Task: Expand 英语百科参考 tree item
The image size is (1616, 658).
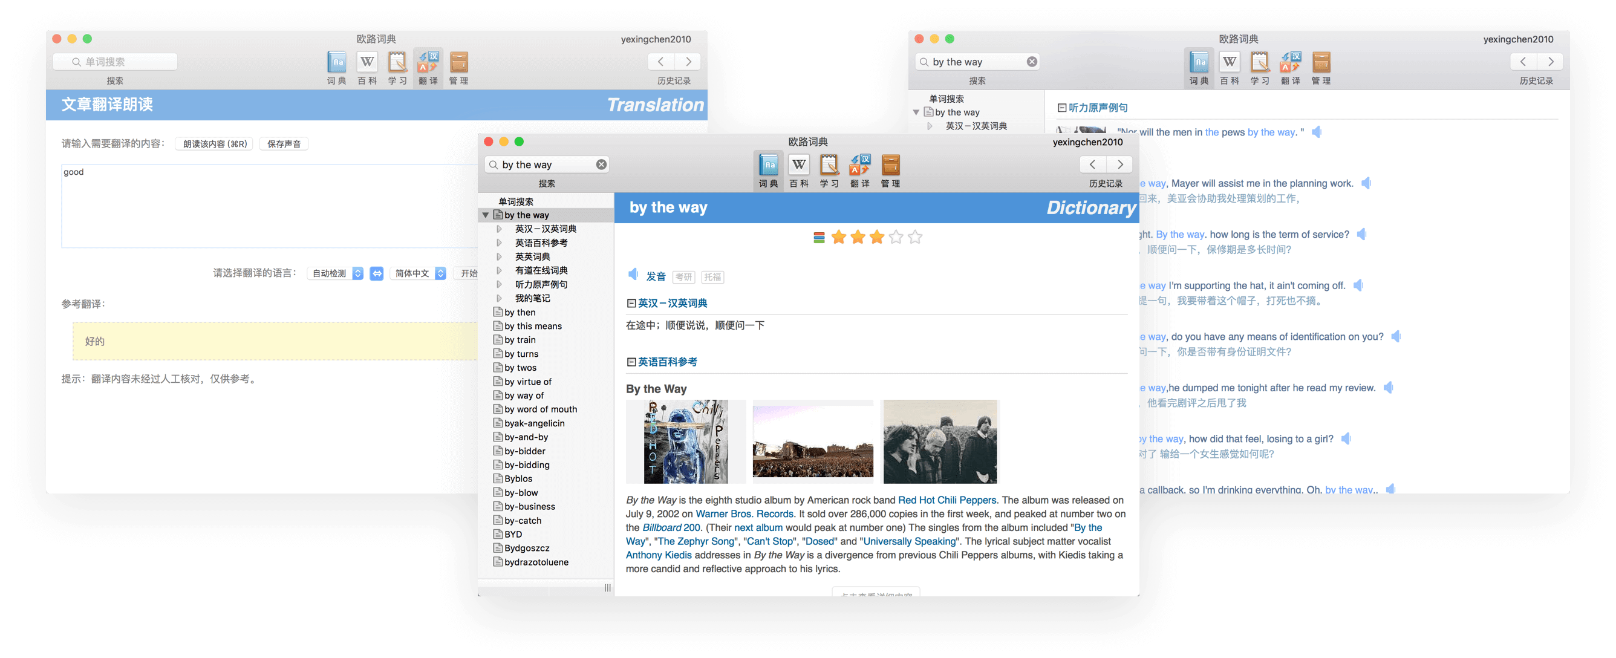Action: [500, 243]
